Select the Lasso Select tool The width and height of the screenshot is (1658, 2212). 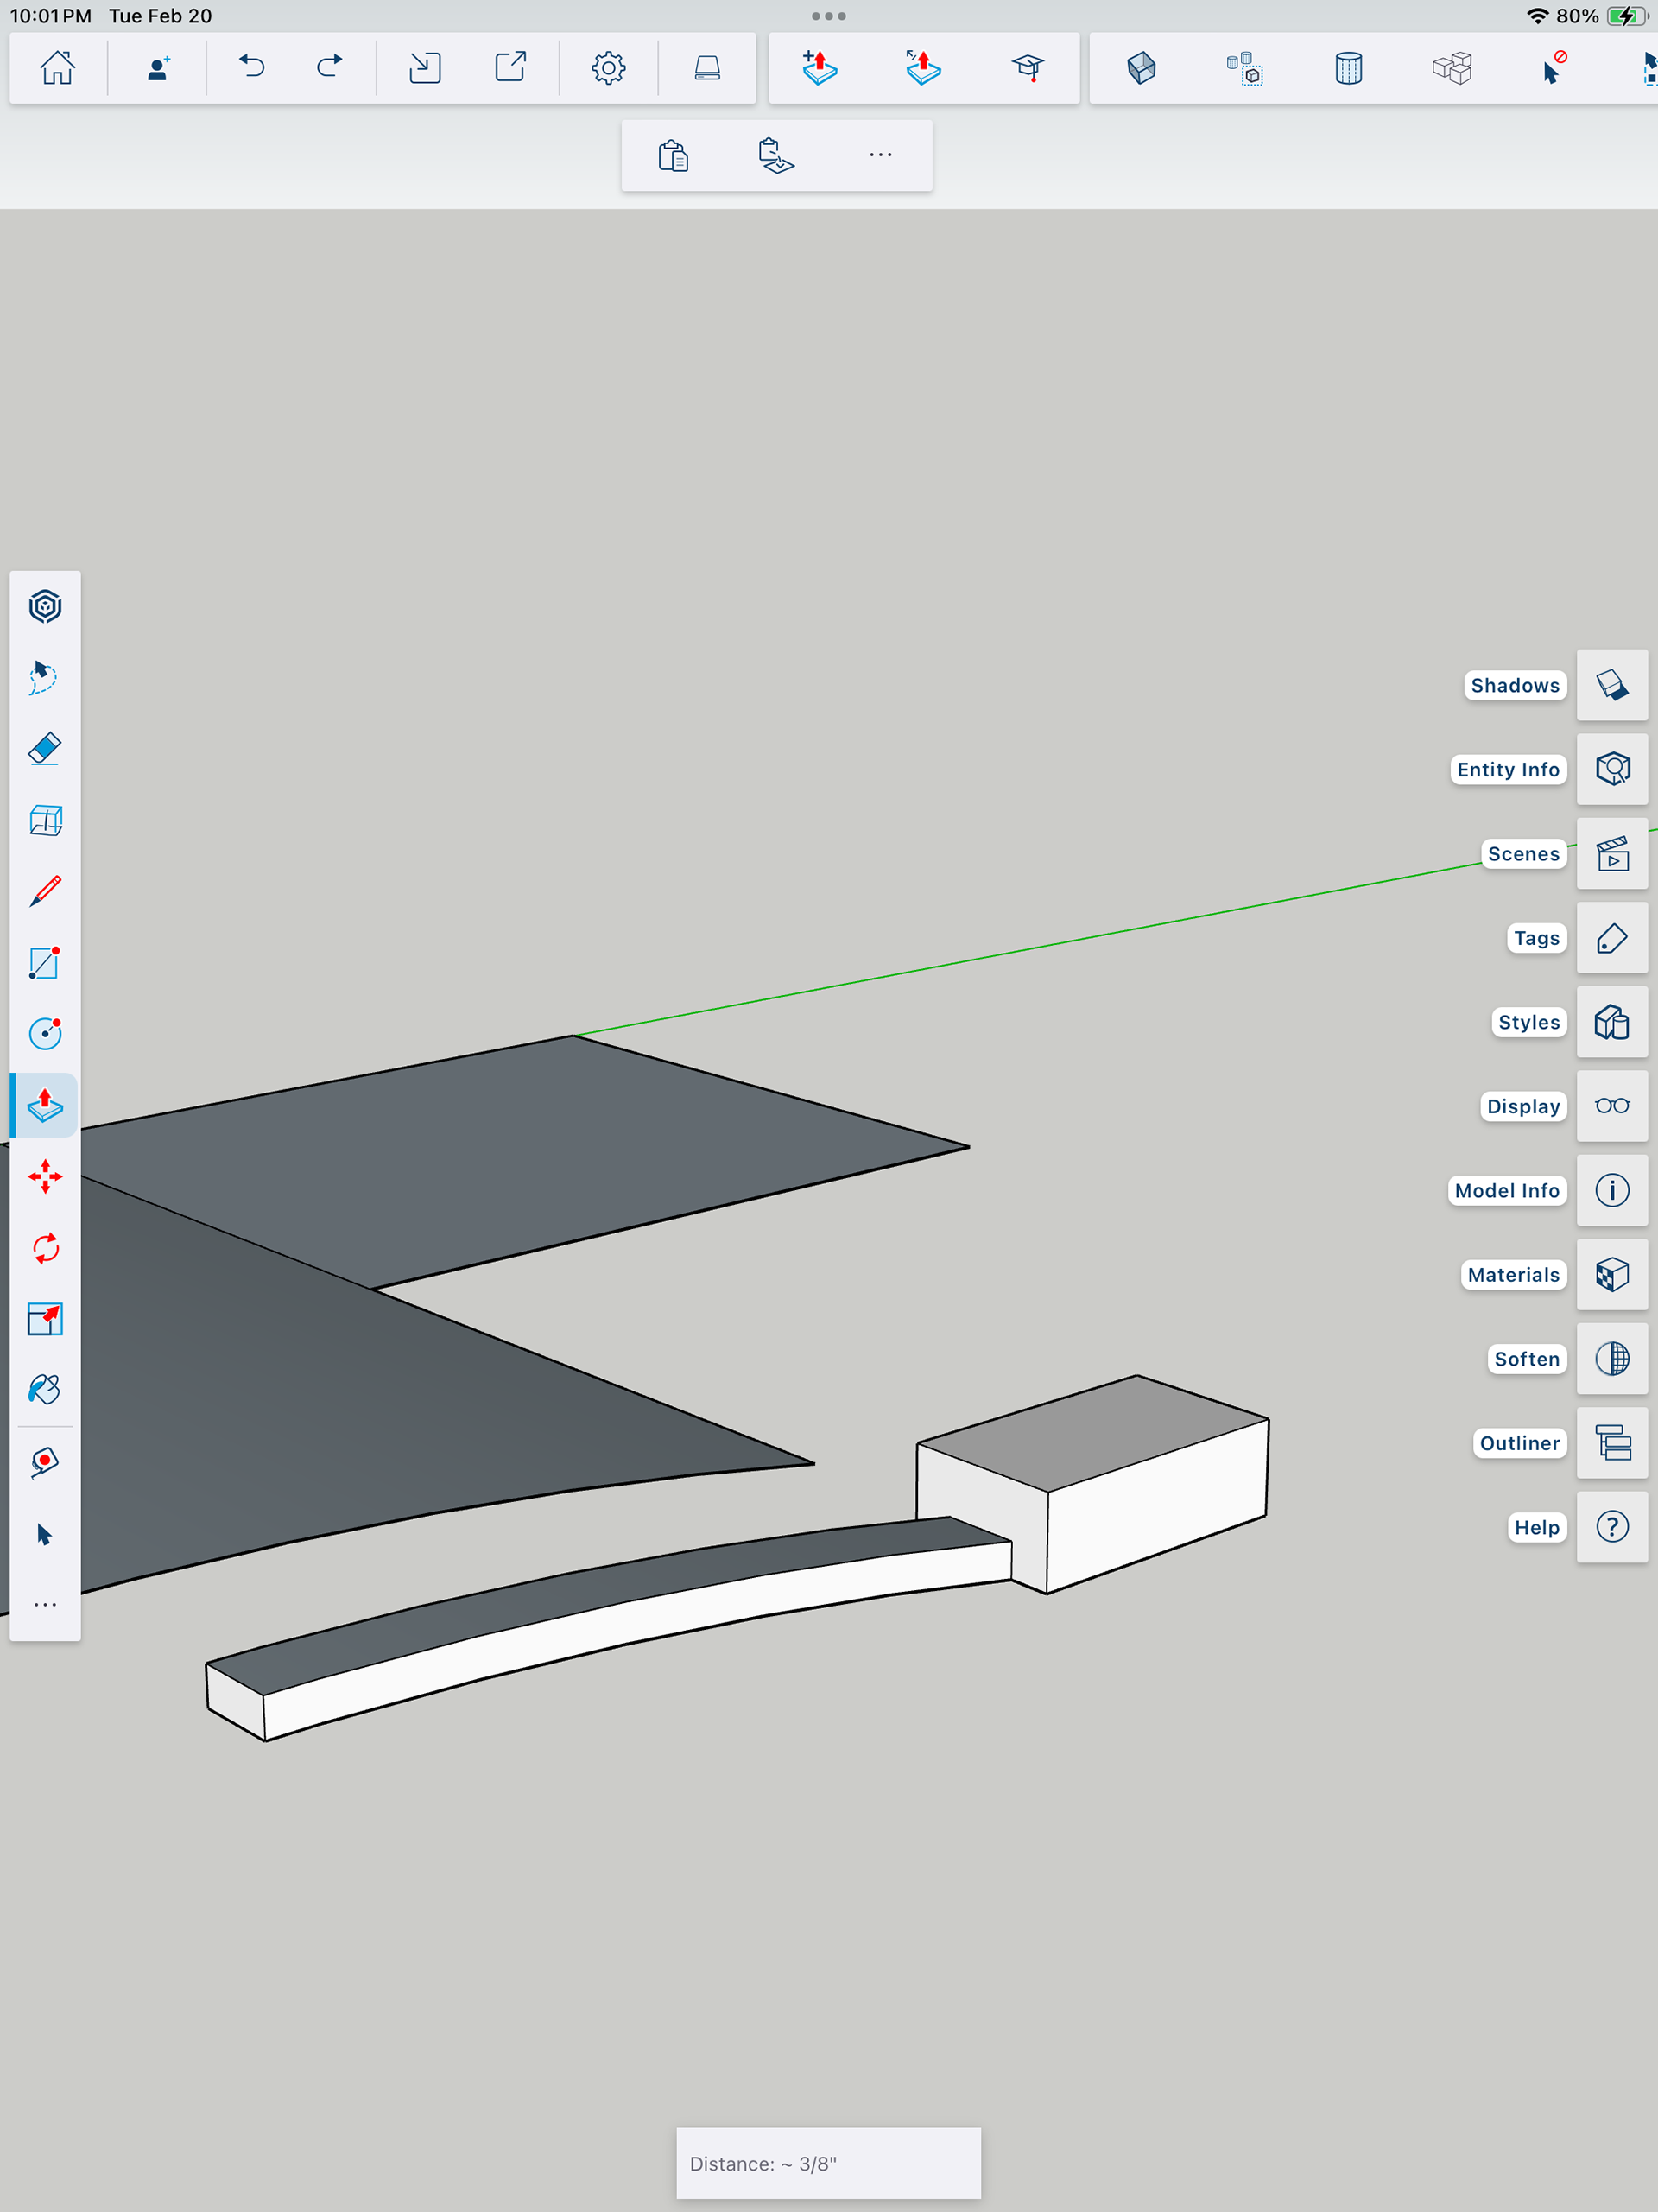click(x=45, y=678)
